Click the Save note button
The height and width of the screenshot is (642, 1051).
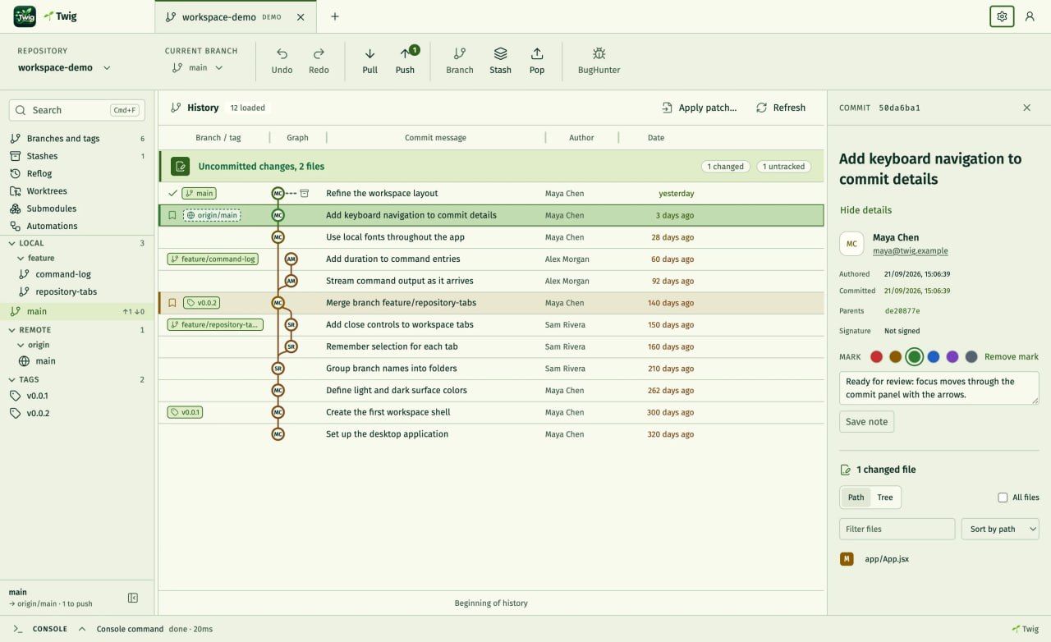coord(866,422)
